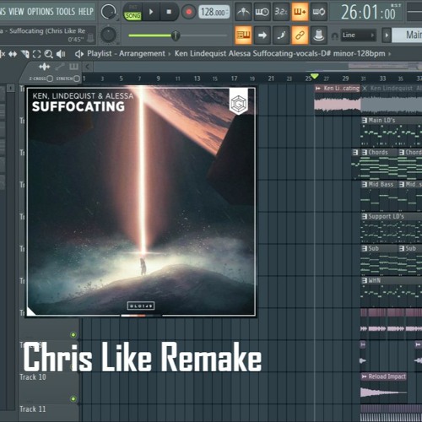Click the left chevron beside the scrollbar
This screenshot has height=422, width=422.
click(x=88, y=67)
